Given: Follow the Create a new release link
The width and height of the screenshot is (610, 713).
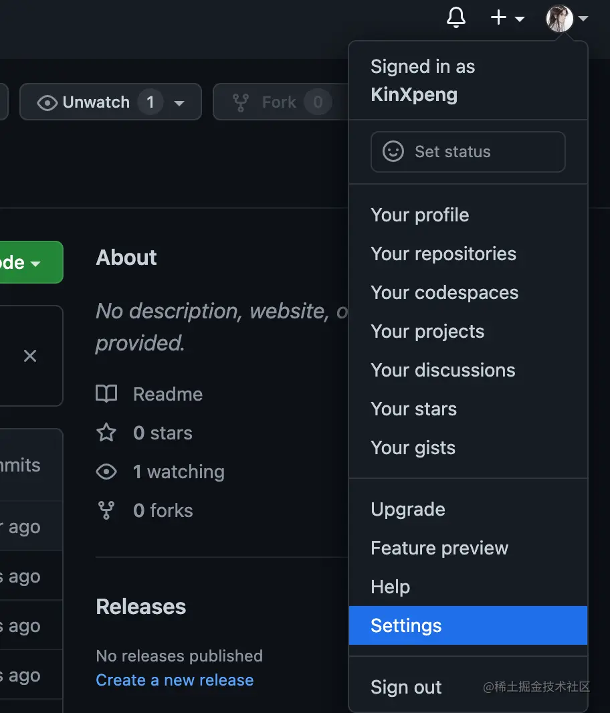Looking at the screenshot, I should pos(175,680).
